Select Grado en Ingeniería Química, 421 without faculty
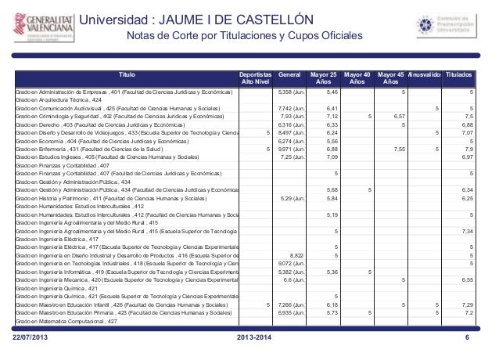Image resolution: width=499 pixels, height=353 pixels. (x=246, y=289)
